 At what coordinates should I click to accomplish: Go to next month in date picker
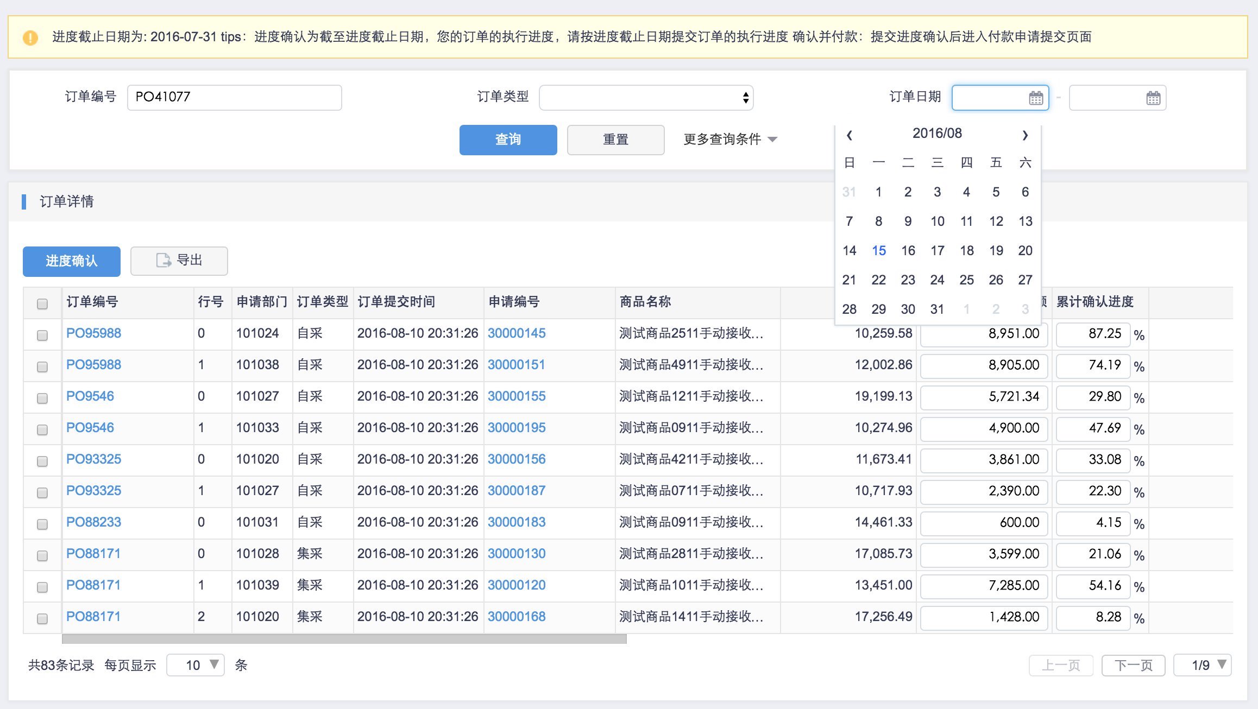pos(1025,135)
